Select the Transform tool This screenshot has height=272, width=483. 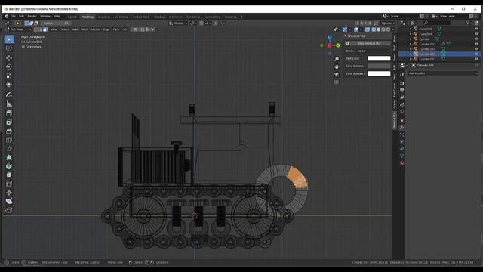tap(9, 85)
